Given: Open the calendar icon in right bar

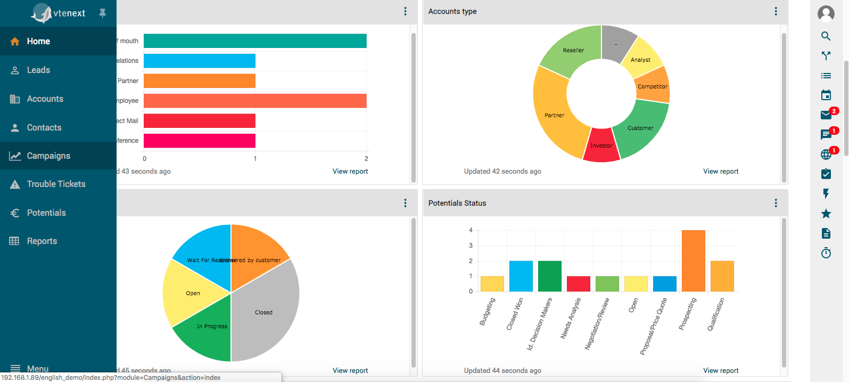Looking at the screenshot, I should [826, 95].
